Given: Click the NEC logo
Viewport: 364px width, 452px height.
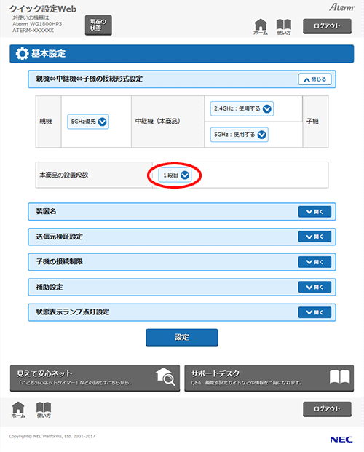Looking at the screenshot, I should [341, 440].
